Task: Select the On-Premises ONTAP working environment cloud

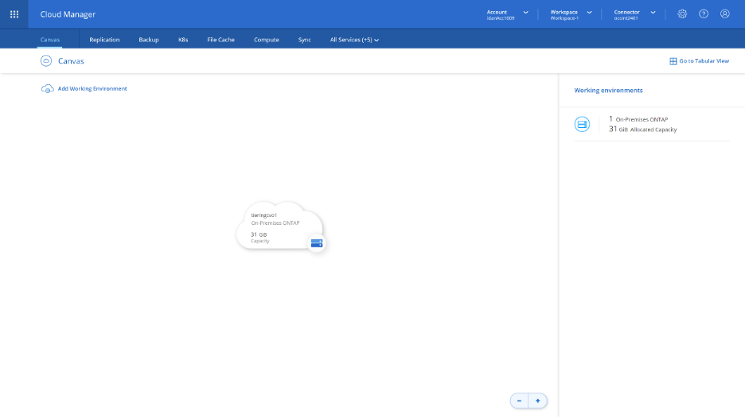Action: tap(275, 226)
